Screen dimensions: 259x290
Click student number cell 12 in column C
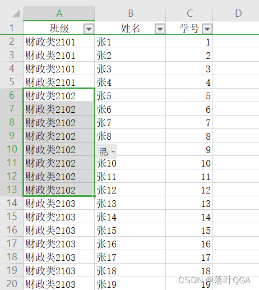(189, 190)
